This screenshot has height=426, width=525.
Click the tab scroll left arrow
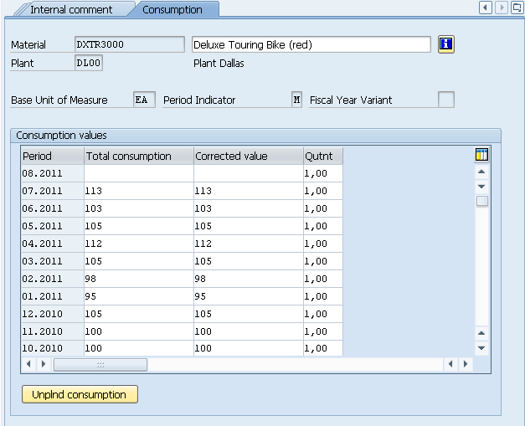coord(485,8)
